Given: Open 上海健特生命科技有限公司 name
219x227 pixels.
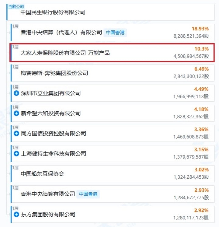Looking at the screenshot, I should 54,154.
